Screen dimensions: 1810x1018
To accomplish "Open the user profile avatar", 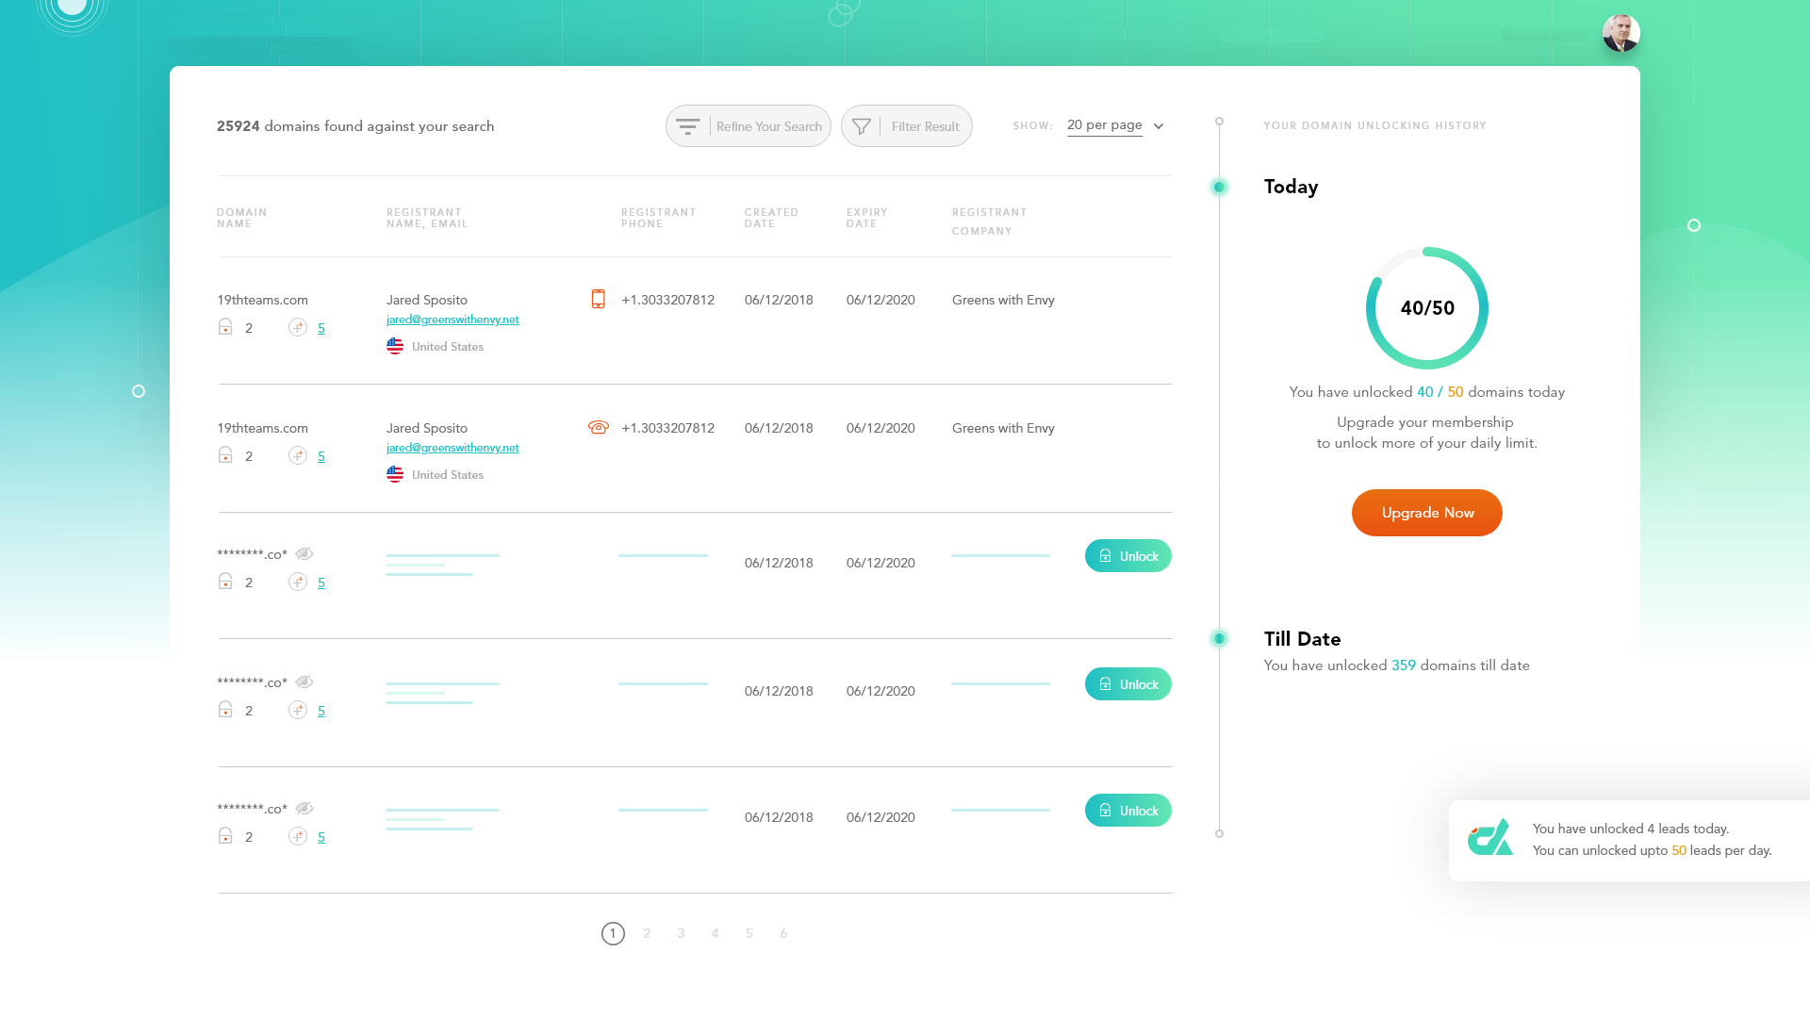I will point(1621,33).
